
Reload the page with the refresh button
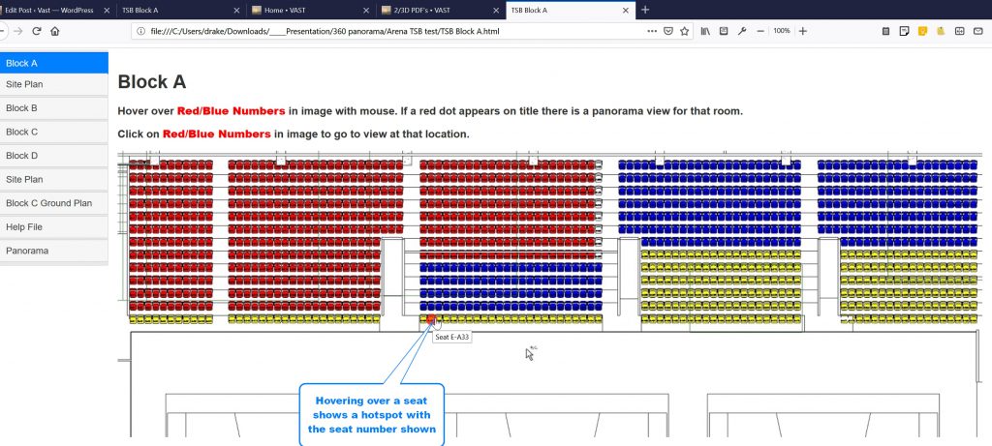coord(36,31)
